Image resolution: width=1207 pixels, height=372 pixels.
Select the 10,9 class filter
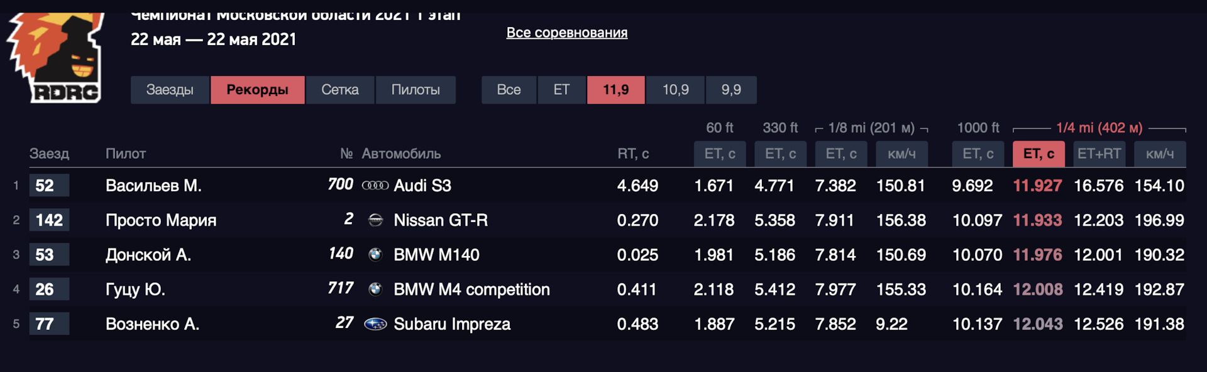(675, 90)
